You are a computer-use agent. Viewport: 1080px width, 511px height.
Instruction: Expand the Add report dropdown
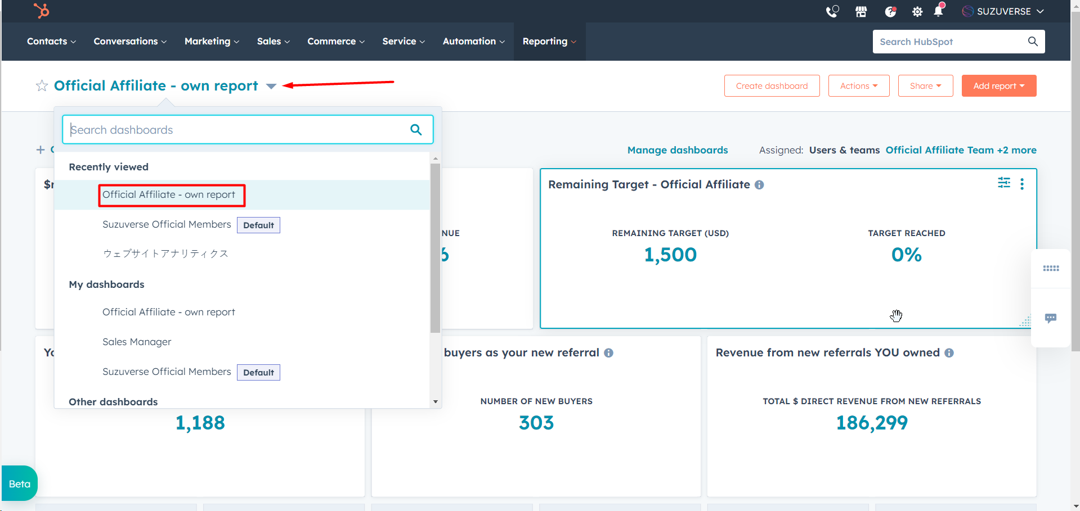998,86
